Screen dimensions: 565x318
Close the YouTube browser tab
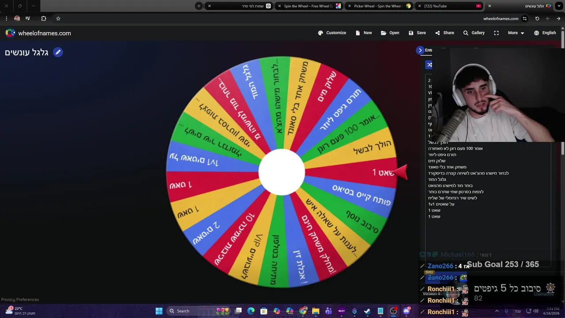coord(420,6)
